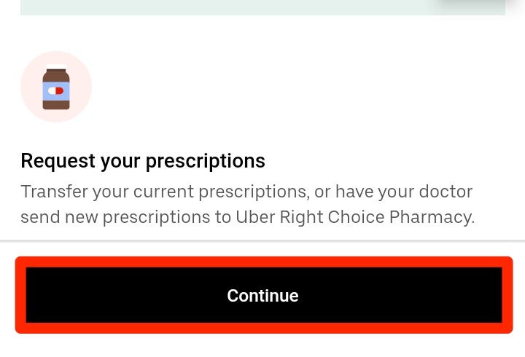Viewport: 525px width, 357px height.
Task: Click the gray divider line above Continue
Action: pos(262,240)
